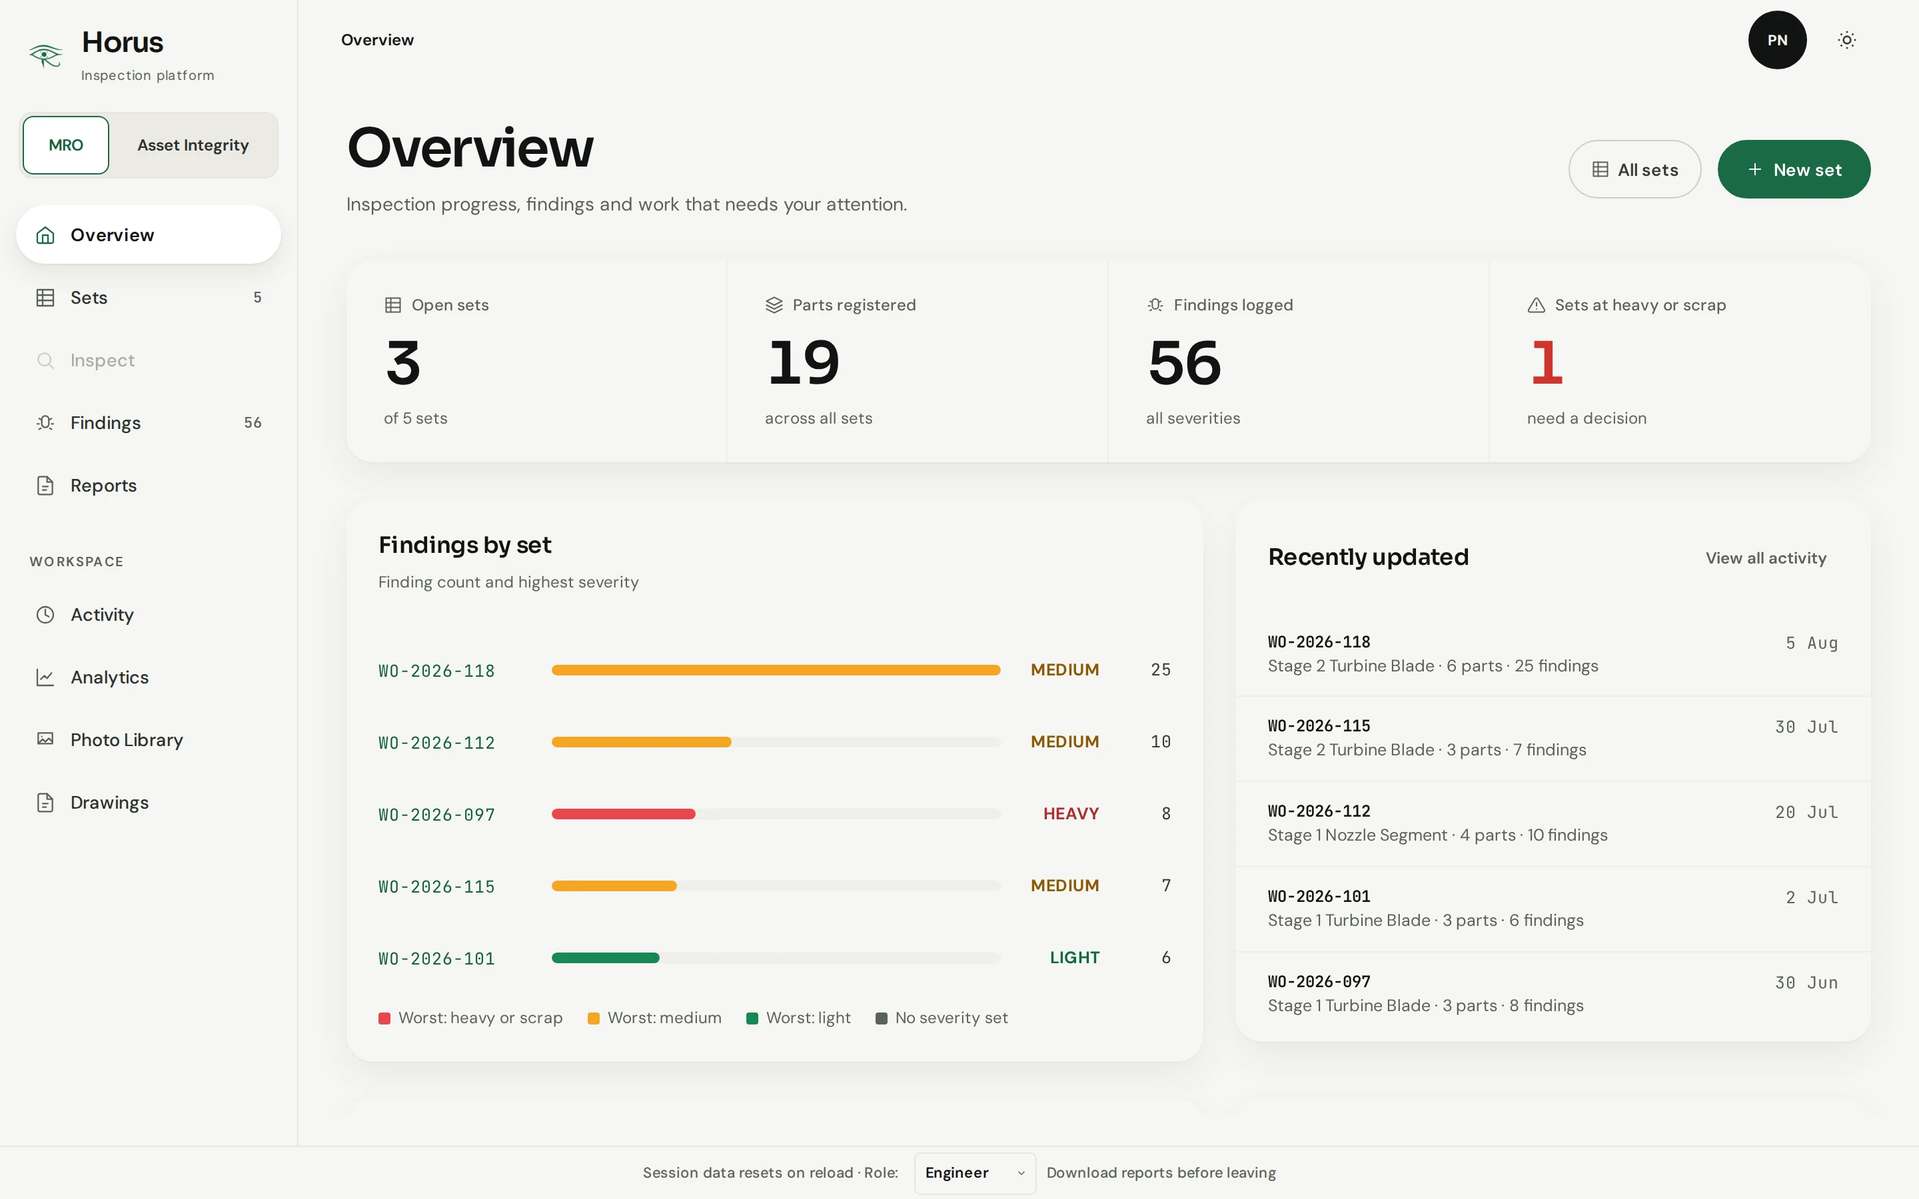Open the PN user avatar
This screenshot has height=1199, width=1919.
[1777, 40]
